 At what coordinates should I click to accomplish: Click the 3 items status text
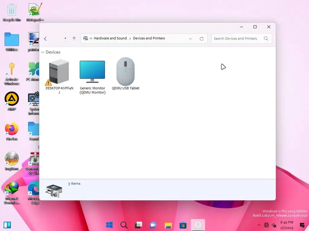(74, 183)
